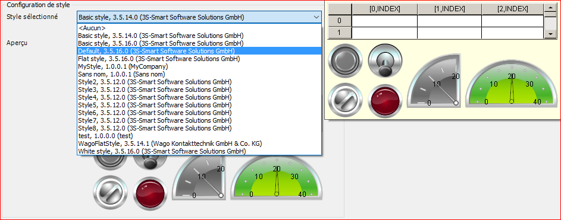Select test, 1.0.0.0 (test) style
The image size is (561, 220).
199,136
